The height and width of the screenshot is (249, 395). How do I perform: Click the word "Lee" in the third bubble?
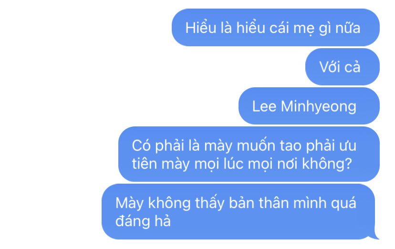coord(264,106)
